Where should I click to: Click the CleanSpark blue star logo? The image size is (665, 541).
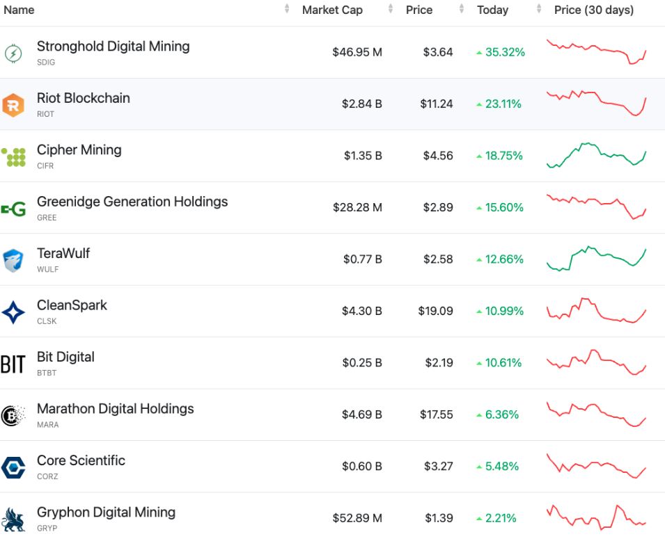tap(13, 313)
